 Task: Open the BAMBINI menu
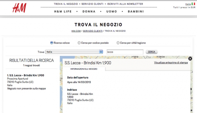point(136,12)
